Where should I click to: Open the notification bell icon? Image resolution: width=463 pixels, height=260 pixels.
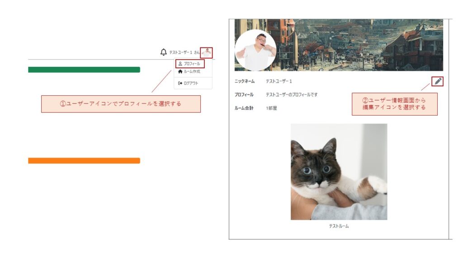point(163,52)
